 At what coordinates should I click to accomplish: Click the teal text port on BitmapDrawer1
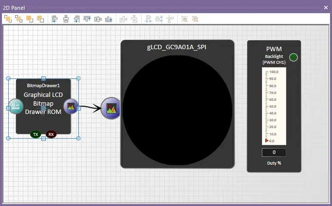coord(16,106)
